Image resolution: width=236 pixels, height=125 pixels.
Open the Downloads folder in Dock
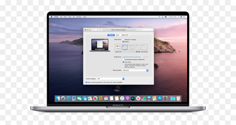pyautogui.click(x=173, y=98)
